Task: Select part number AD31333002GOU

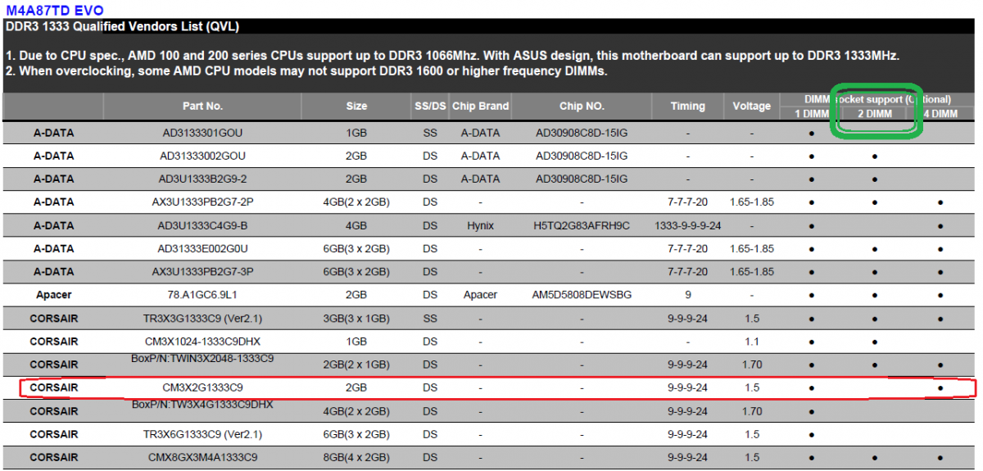Action: click(202, 156)
